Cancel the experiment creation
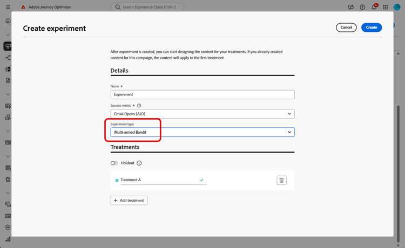The height and width of the screenshot is (248, 405). coord(346,27)
